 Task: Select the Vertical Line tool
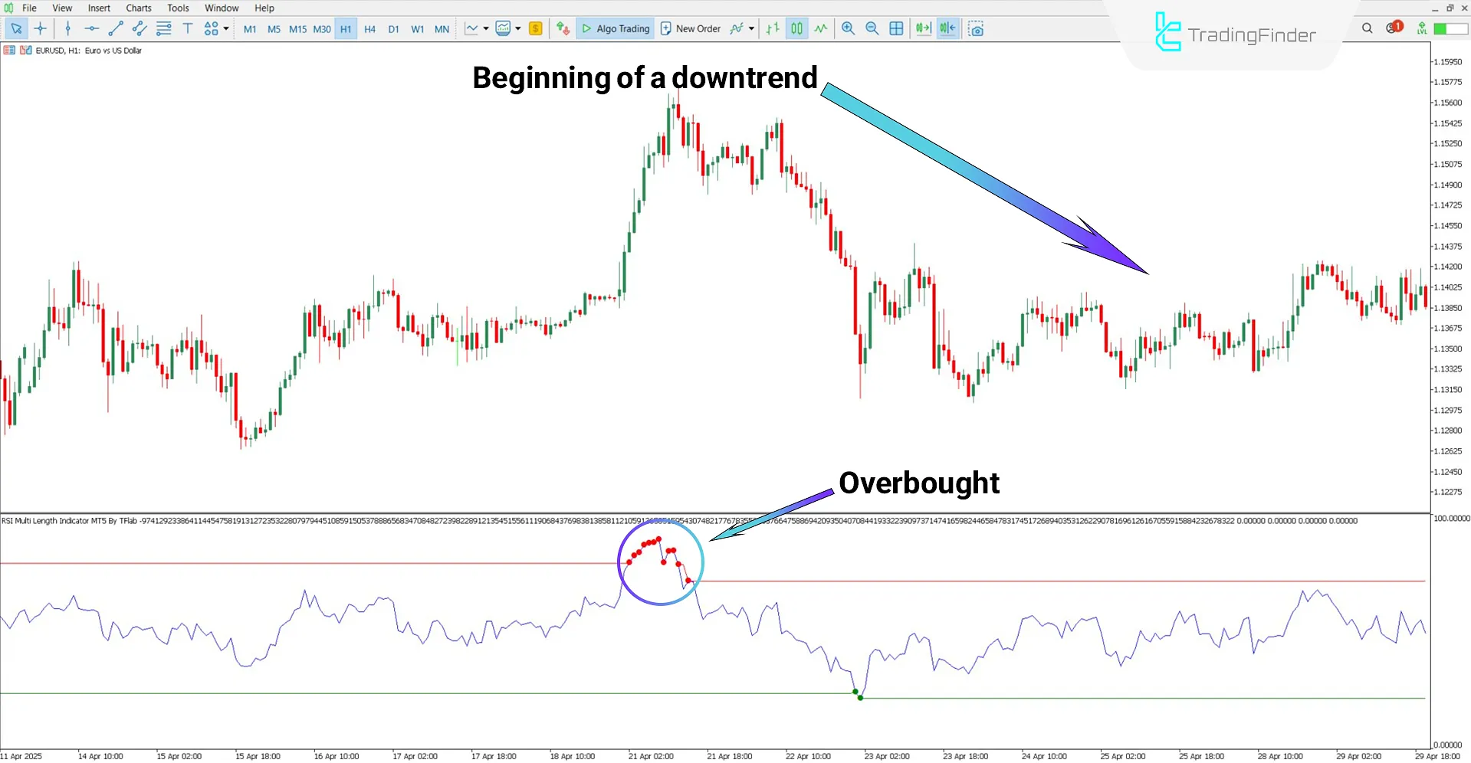(x=68, y=28)
